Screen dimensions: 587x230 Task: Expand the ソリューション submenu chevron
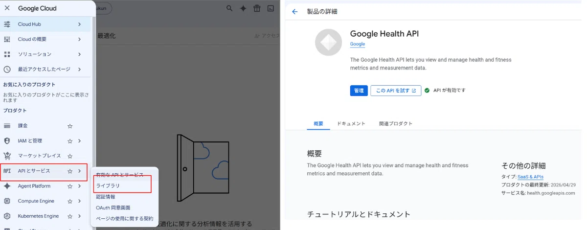[79, 54]
